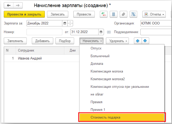Decrease the Зарплата за month with down spinner

pos(70,25)
